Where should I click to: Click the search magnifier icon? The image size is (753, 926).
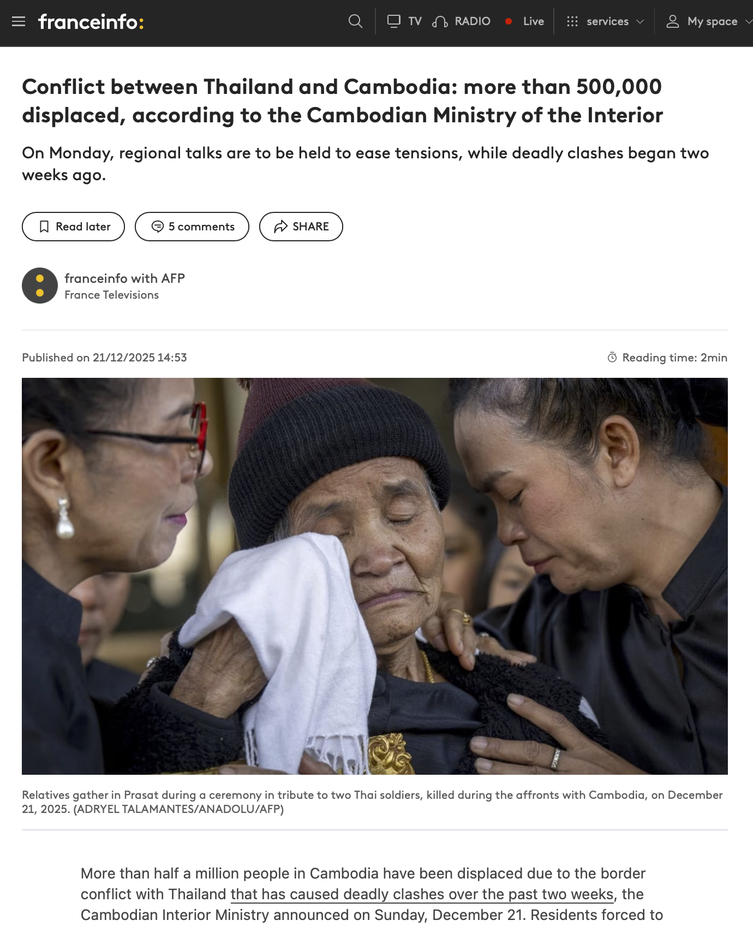(x=355, y=21)
